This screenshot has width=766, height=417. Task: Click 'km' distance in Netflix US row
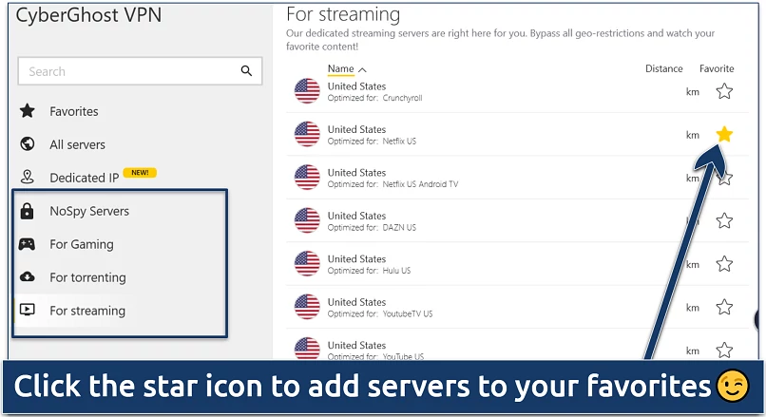pyautogui.click(x=692, y=135)
